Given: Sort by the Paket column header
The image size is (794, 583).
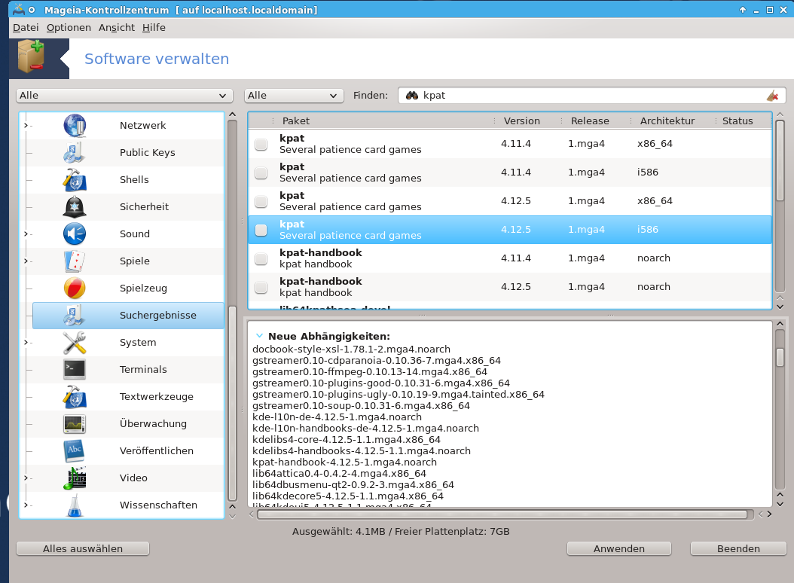Looking at the screenshot, I should point(382,121).
